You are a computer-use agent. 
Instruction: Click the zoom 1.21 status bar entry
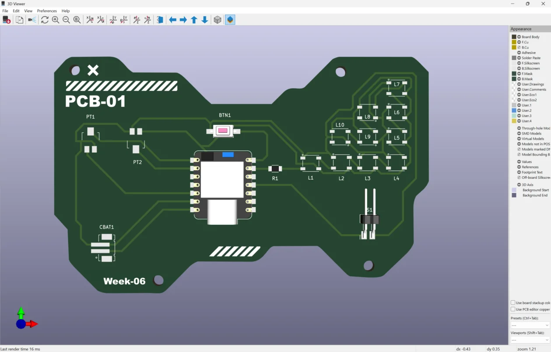526,349
